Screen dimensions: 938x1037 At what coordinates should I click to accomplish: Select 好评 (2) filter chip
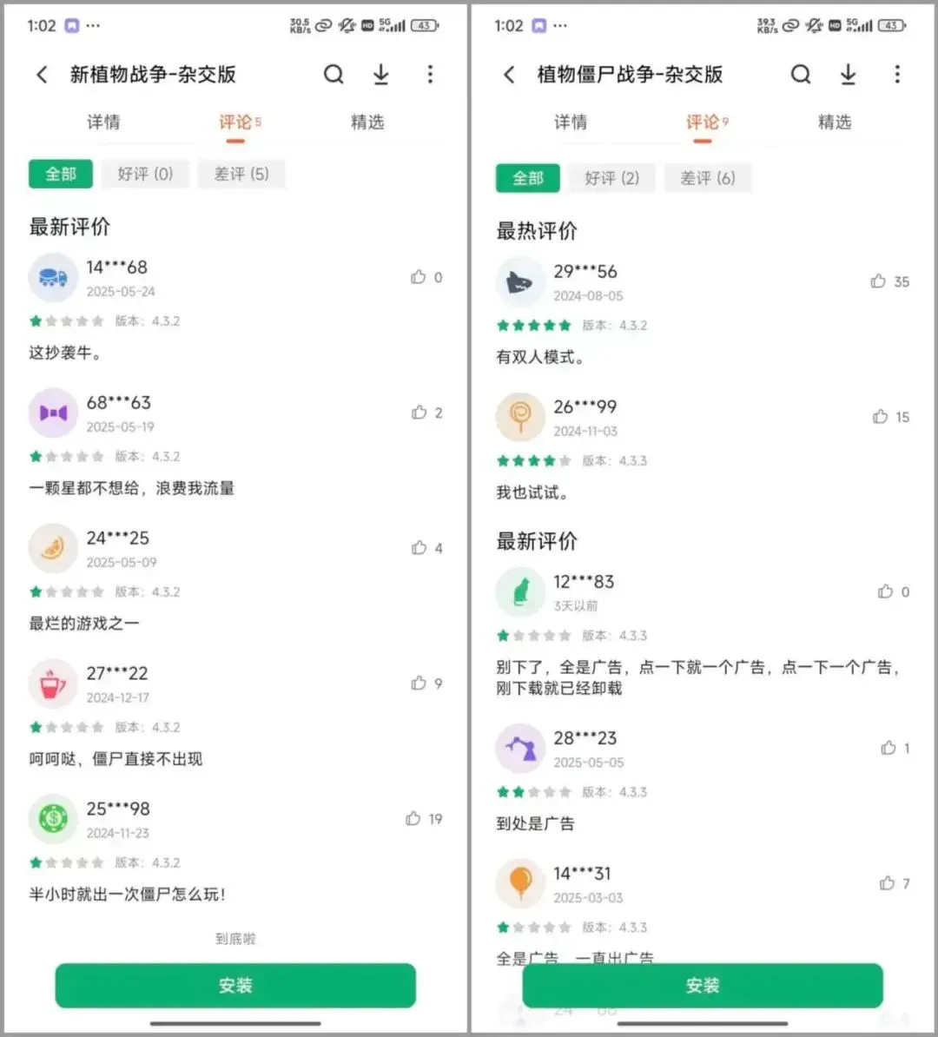[x=611, y=178]
